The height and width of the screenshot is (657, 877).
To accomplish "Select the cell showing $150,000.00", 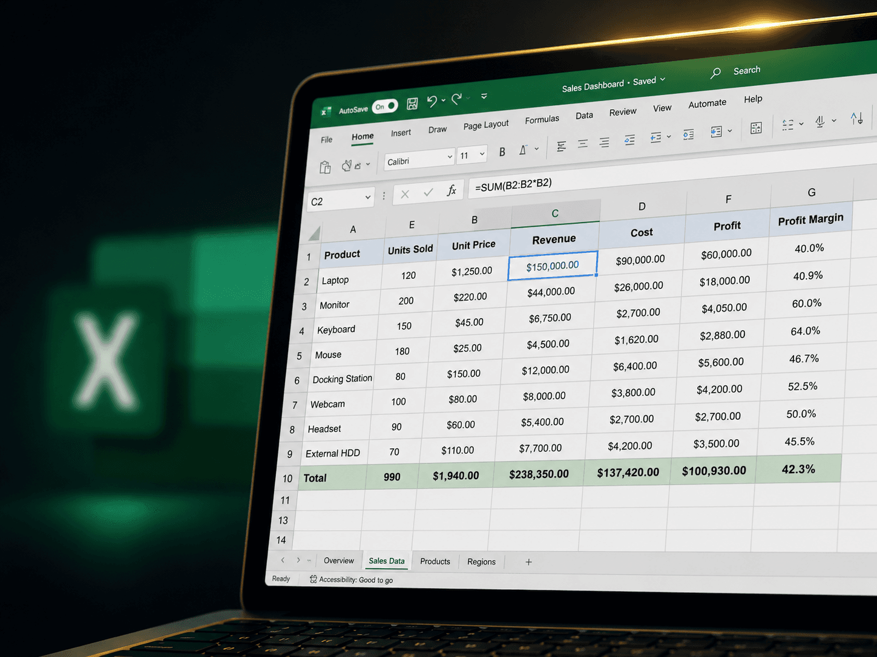I will click(553, 266).
